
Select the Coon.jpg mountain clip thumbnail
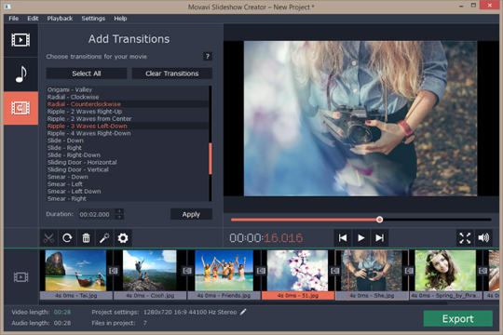(150, 271)
